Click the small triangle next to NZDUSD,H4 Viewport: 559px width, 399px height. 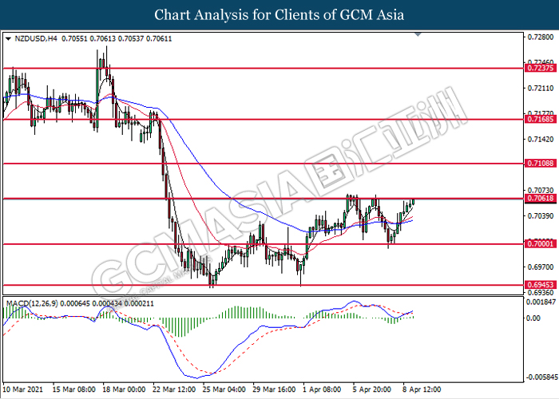[9, 38]
